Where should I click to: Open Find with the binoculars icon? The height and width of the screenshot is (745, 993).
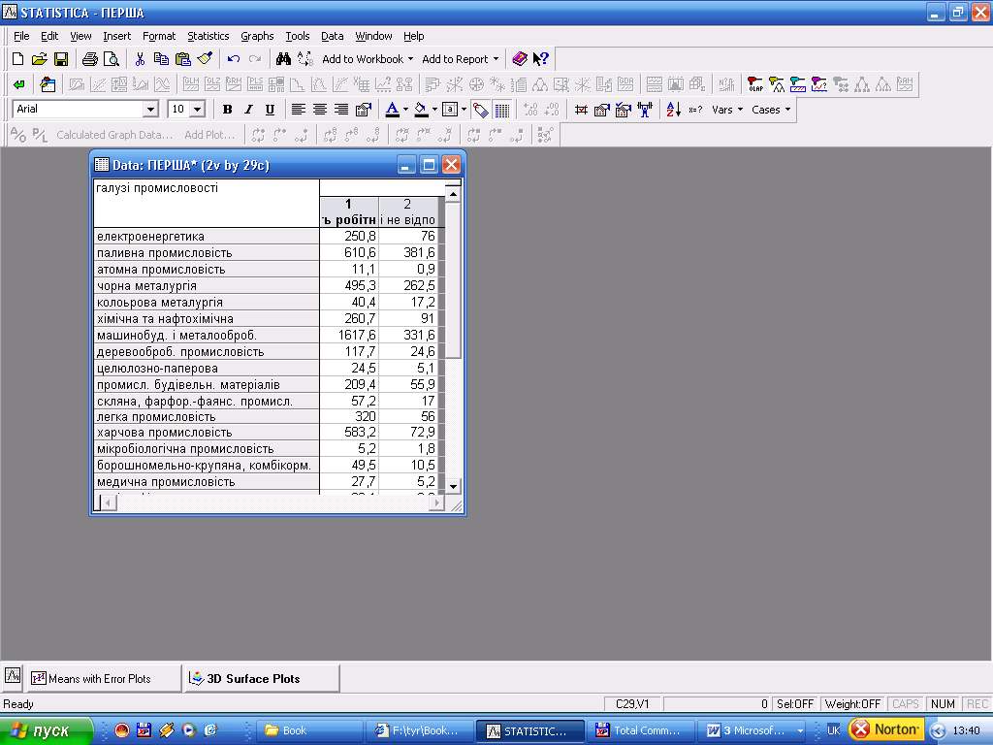coord(283,59)
